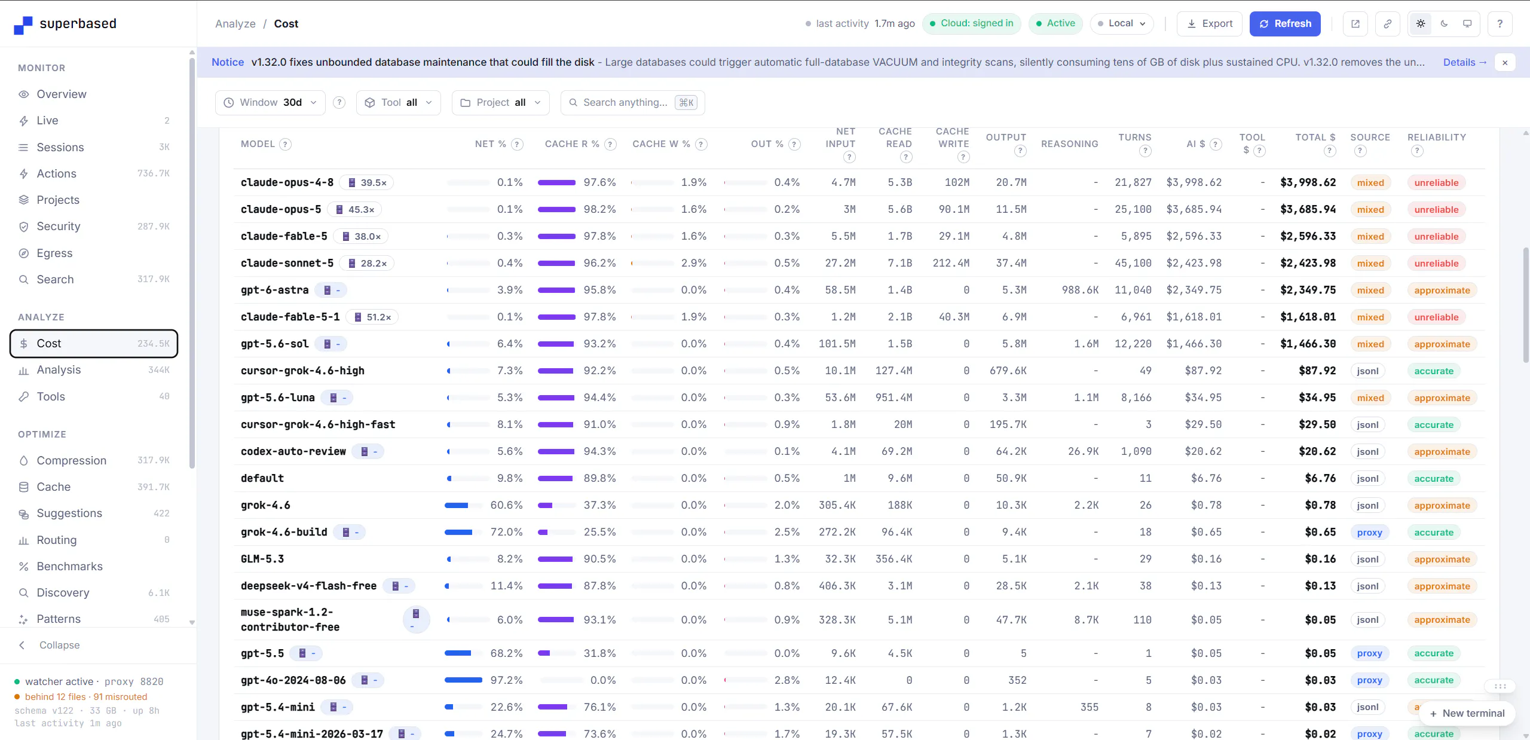This screenshot has width=1530, height=740.
Task: Click help icon under RELIABILITY header
Action: coord(1417,151)
